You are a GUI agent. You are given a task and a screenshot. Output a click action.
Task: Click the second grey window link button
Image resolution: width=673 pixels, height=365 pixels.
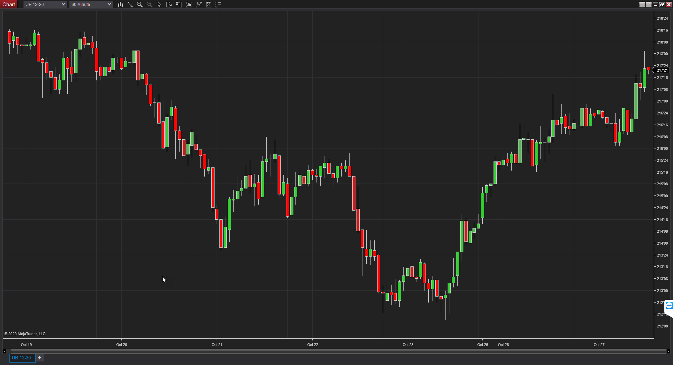coord(649,5)
